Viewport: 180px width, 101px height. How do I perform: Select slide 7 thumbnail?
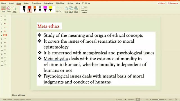click(5, 39)
